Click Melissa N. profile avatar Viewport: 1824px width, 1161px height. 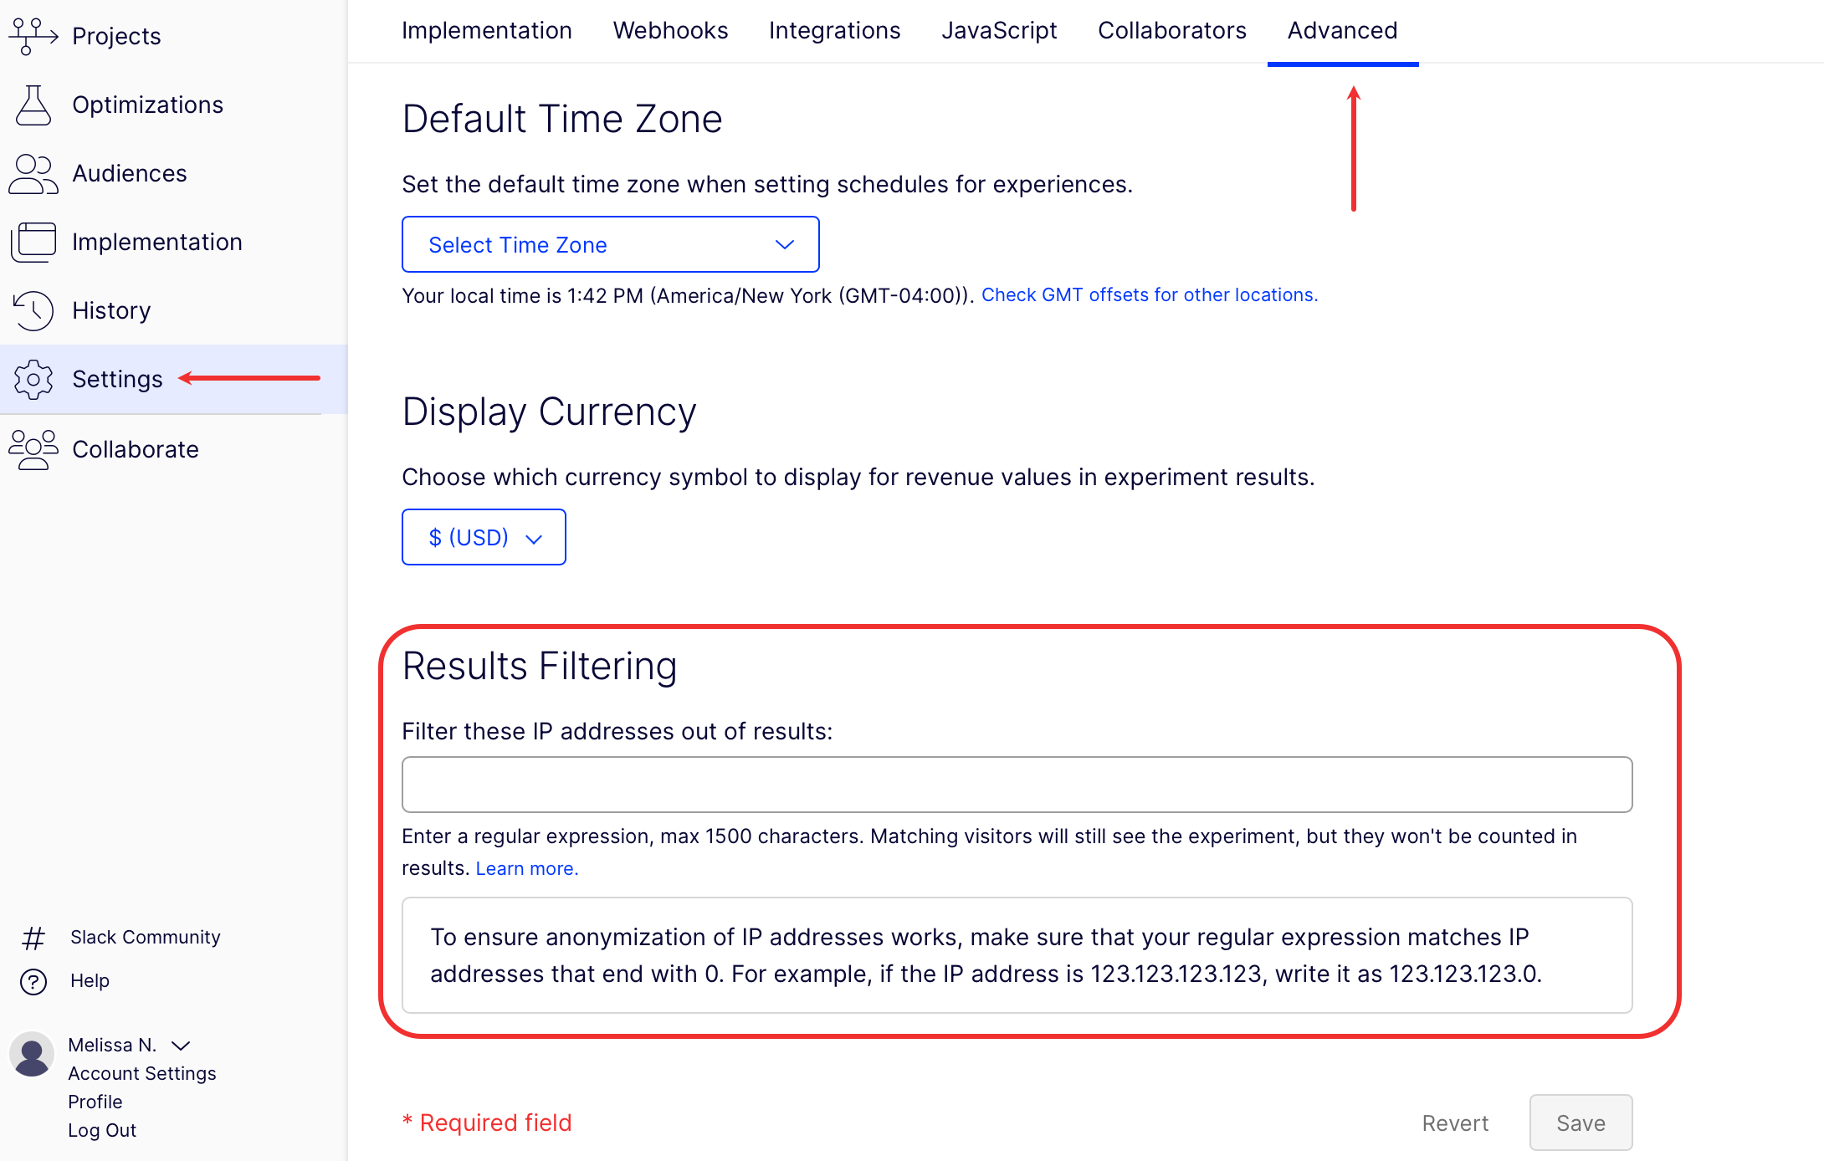[x=32, y=1054]
